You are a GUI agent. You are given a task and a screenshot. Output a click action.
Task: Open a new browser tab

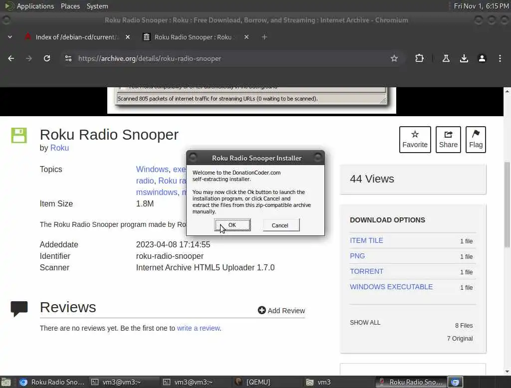[264, 37]
